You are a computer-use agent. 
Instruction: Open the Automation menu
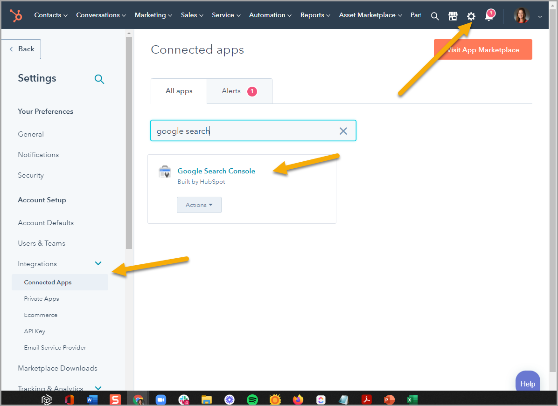click(x=270, y=15)
